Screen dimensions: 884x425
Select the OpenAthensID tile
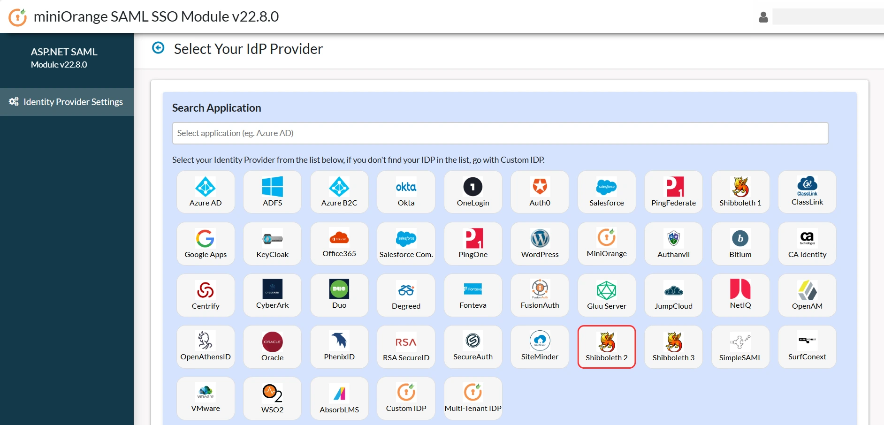206,347
